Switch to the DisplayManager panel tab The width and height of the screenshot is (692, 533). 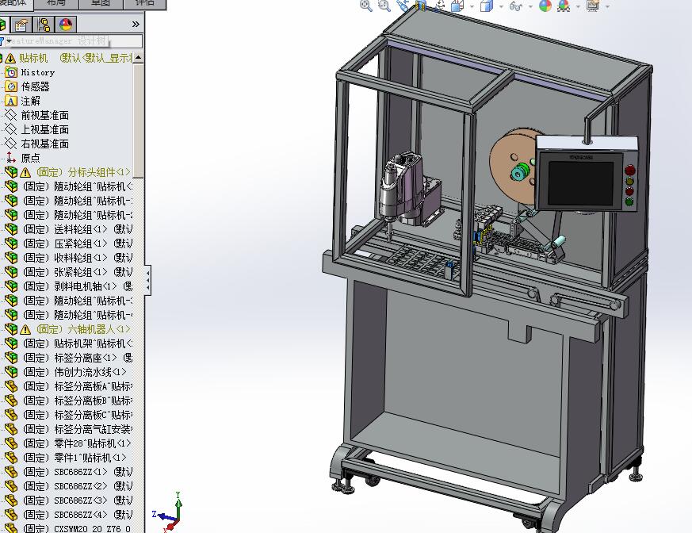(66, 25)
